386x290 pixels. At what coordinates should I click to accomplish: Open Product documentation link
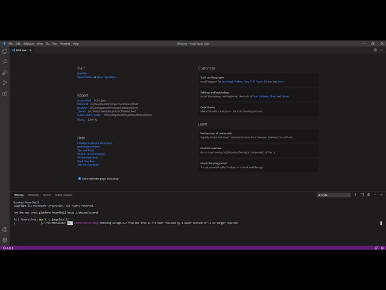coord(91,154)
